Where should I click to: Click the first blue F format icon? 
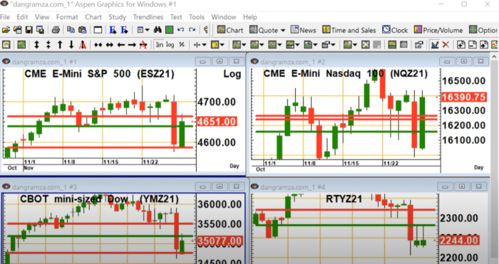[113, 30]
